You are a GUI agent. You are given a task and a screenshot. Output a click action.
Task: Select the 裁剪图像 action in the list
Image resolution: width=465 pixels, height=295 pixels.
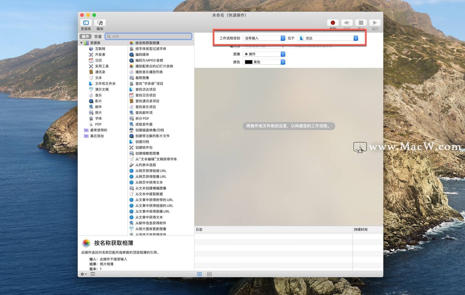(x=142, y=78)
